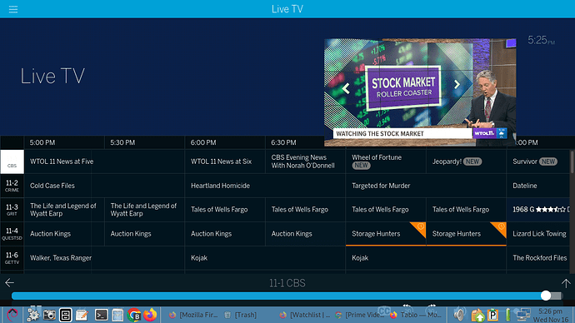Viewport: 575px width, 323px height.
Task: Click the back arrow above the progress bar
Action: point(9,282)
